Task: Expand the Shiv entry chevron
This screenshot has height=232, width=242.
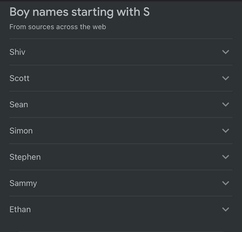Action: coord(225,52)
